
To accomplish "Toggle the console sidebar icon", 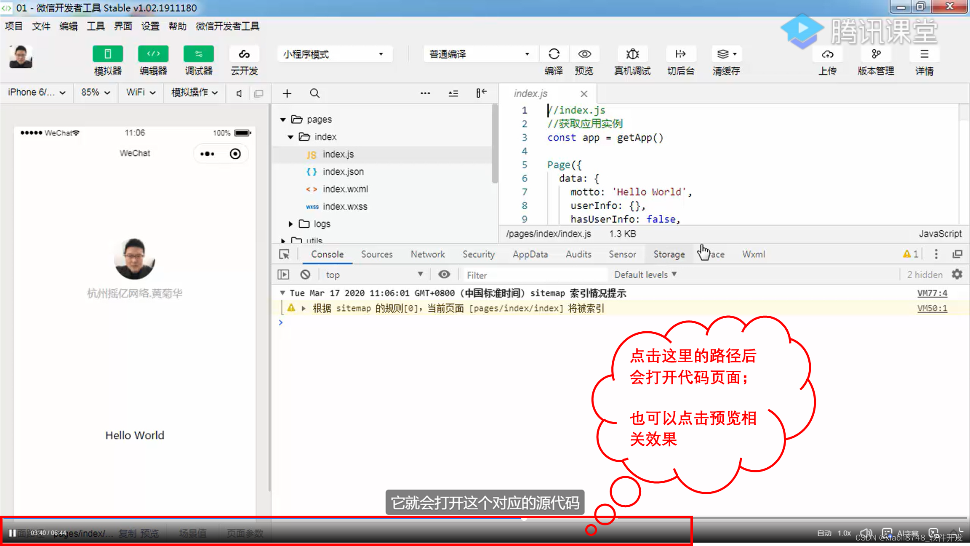I will [x=283, y=274].
